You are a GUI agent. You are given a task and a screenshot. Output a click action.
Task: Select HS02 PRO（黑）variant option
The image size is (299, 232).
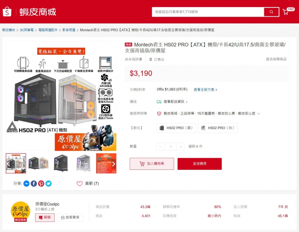tap(176, 128)
